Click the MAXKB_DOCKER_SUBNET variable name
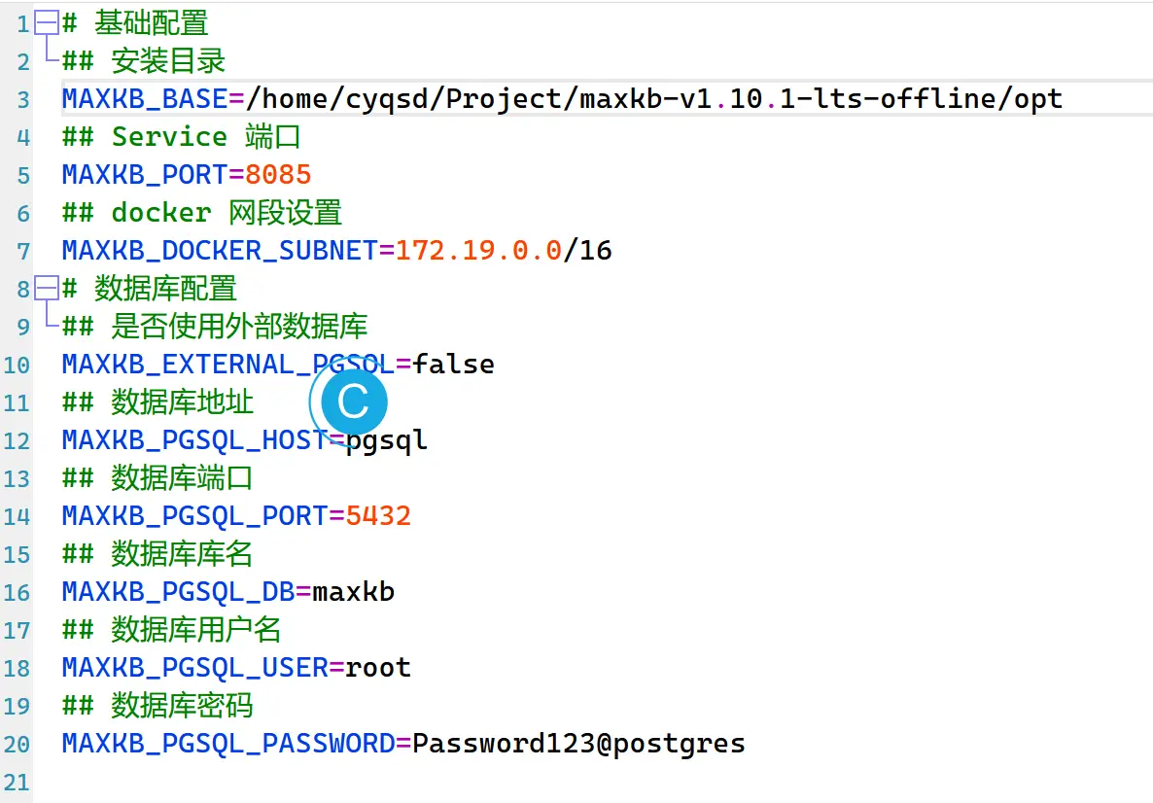This screenshot has height=803, width=1153. pos(220,251)
